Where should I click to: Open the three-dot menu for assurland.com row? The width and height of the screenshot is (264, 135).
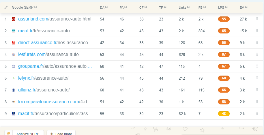point(257,19)
